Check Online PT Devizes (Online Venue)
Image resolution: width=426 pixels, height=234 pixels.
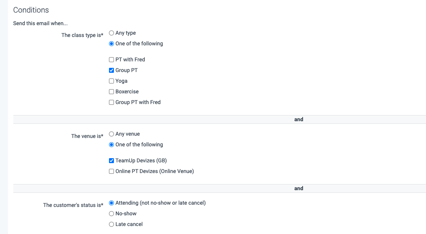tap(111, 171)
